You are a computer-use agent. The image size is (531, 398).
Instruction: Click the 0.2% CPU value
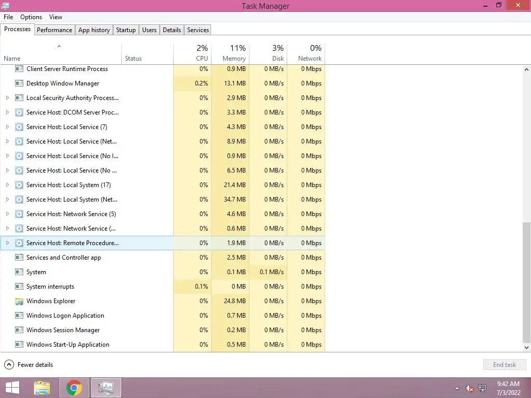tap(202, 83)
